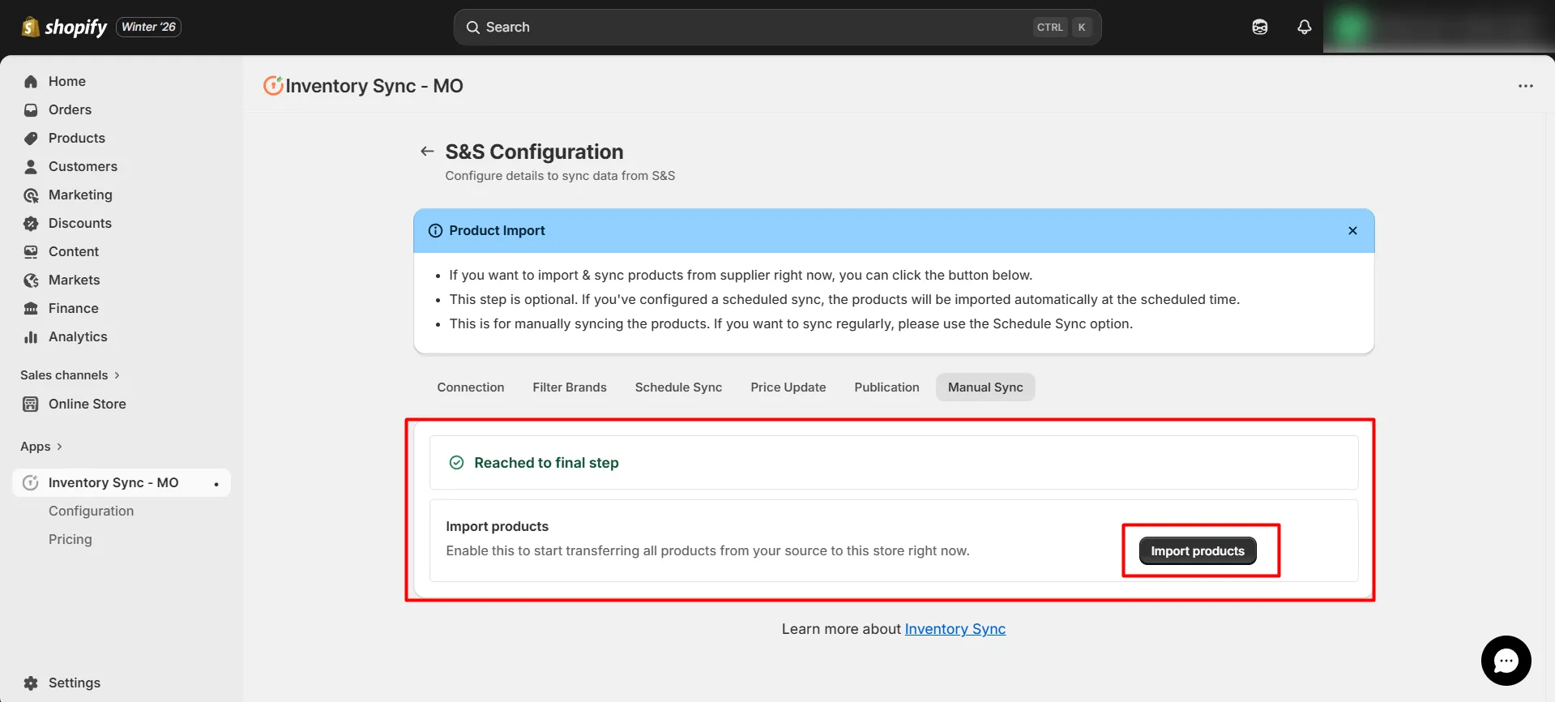This screenshot has height=702, width=1555.
Task: Click the info icon in Product Import banner
Action: click(435, 230)
